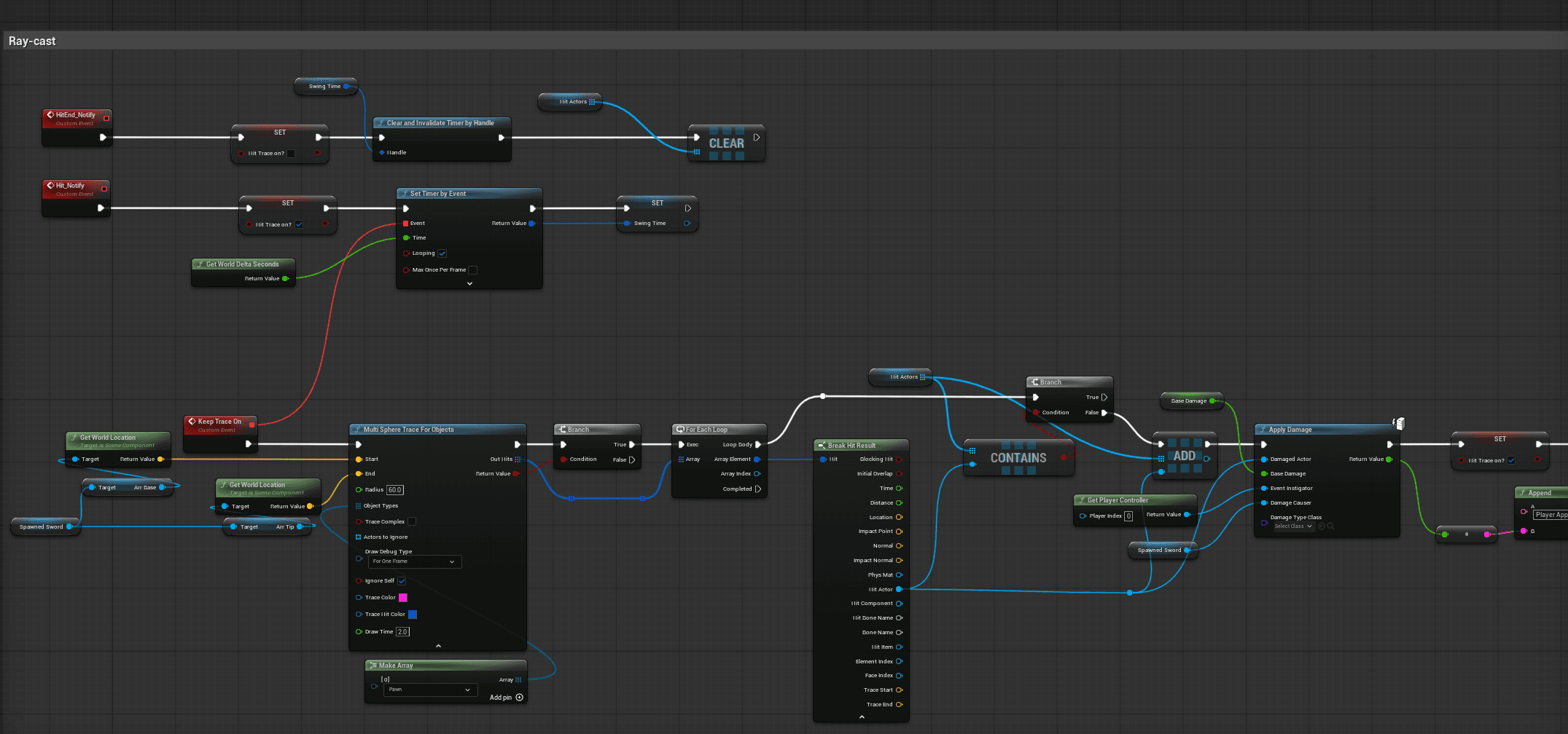Open the Draw Debug Type dropdown
The image size is (1568, 734).
tap(414, 561)
